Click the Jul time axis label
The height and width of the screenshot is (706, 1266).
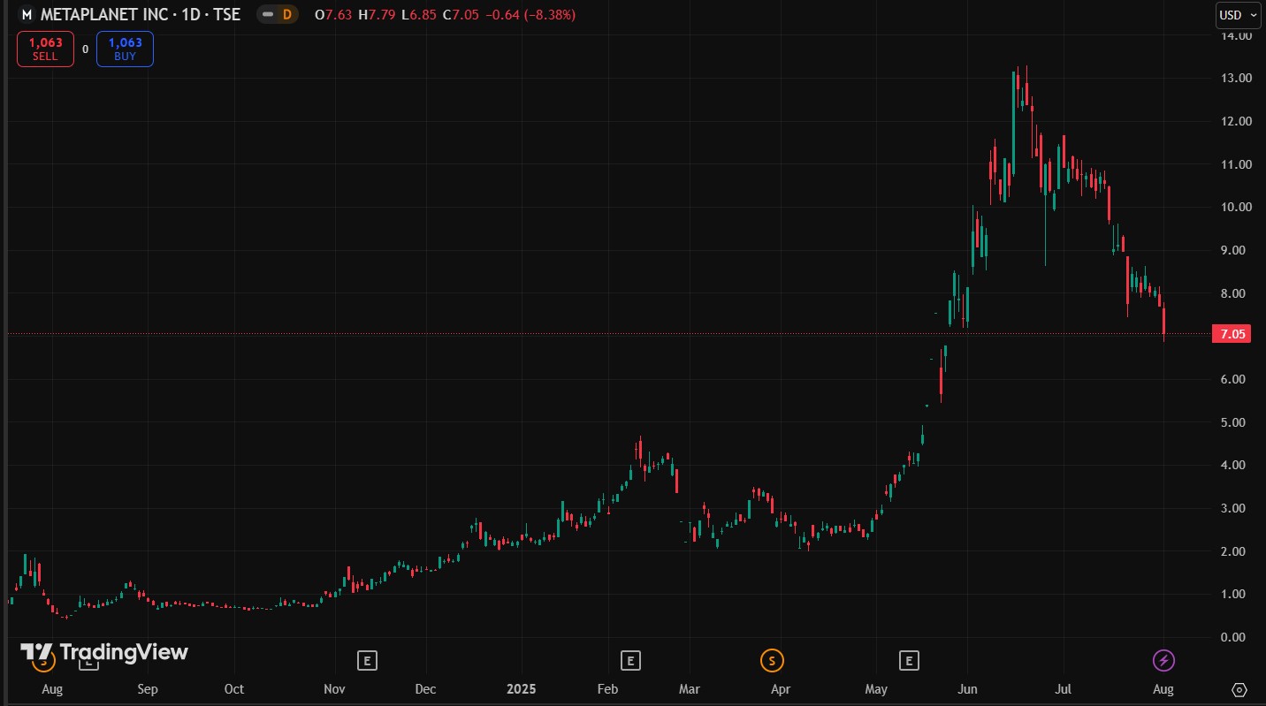[x=1064, y=689]
